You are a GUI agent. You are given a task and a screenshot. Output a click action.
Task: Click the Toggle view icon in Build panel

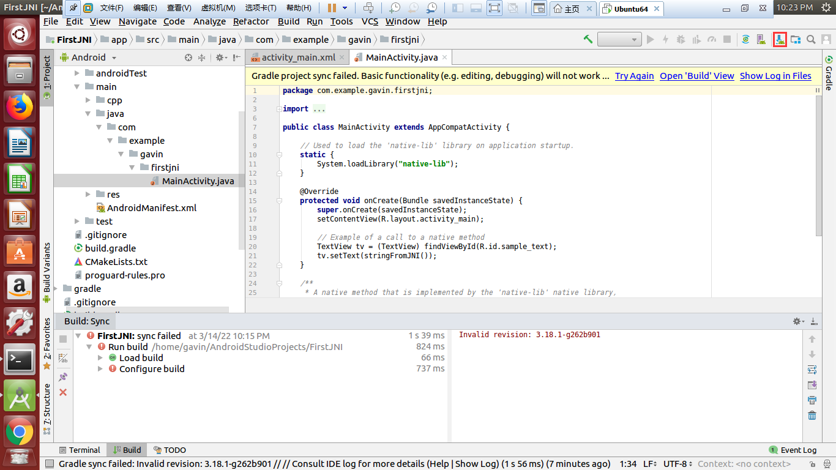coord(63,358)
